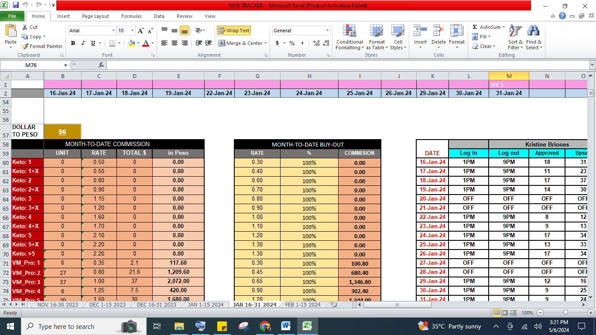Image resolution: width=596 pixels, height=335 pixels.
Task: Toggle Middle Align vertical alignment
Action: click(175, 31)
